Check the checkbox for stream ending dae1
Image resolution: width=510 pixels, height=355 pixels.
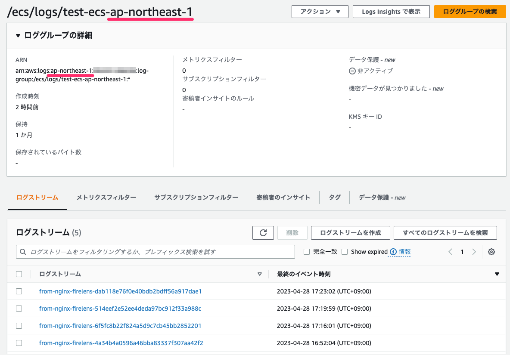(19, 291)
